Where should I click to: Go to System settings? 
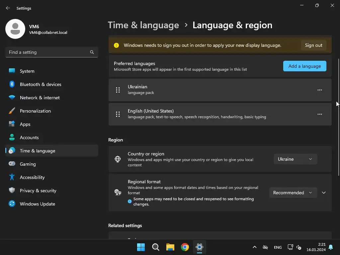[51, 71]
